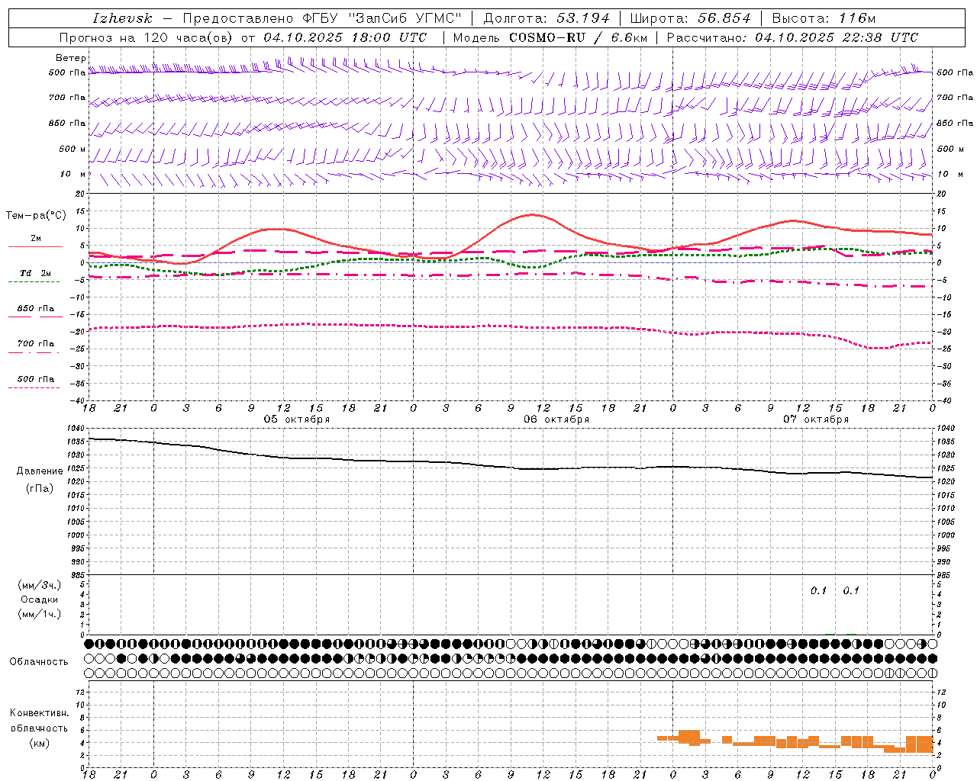Click the Конвективн. panel label
Screen dimensions: 977x781
[x=39, y=713]
